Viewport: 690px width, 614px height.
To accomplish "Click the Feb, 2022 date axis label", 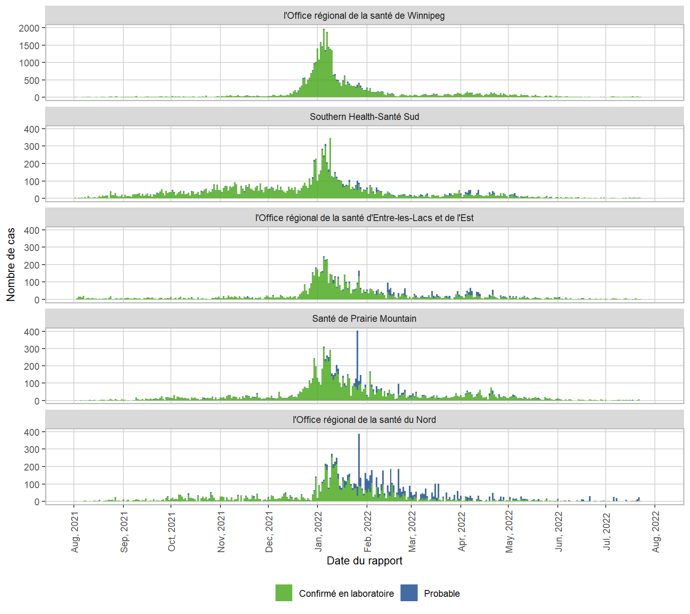I will tap(368, 532).
